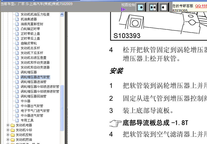Click the 发动机燃油 folder icon
The image size is (207, 144).
coord(13,140)
